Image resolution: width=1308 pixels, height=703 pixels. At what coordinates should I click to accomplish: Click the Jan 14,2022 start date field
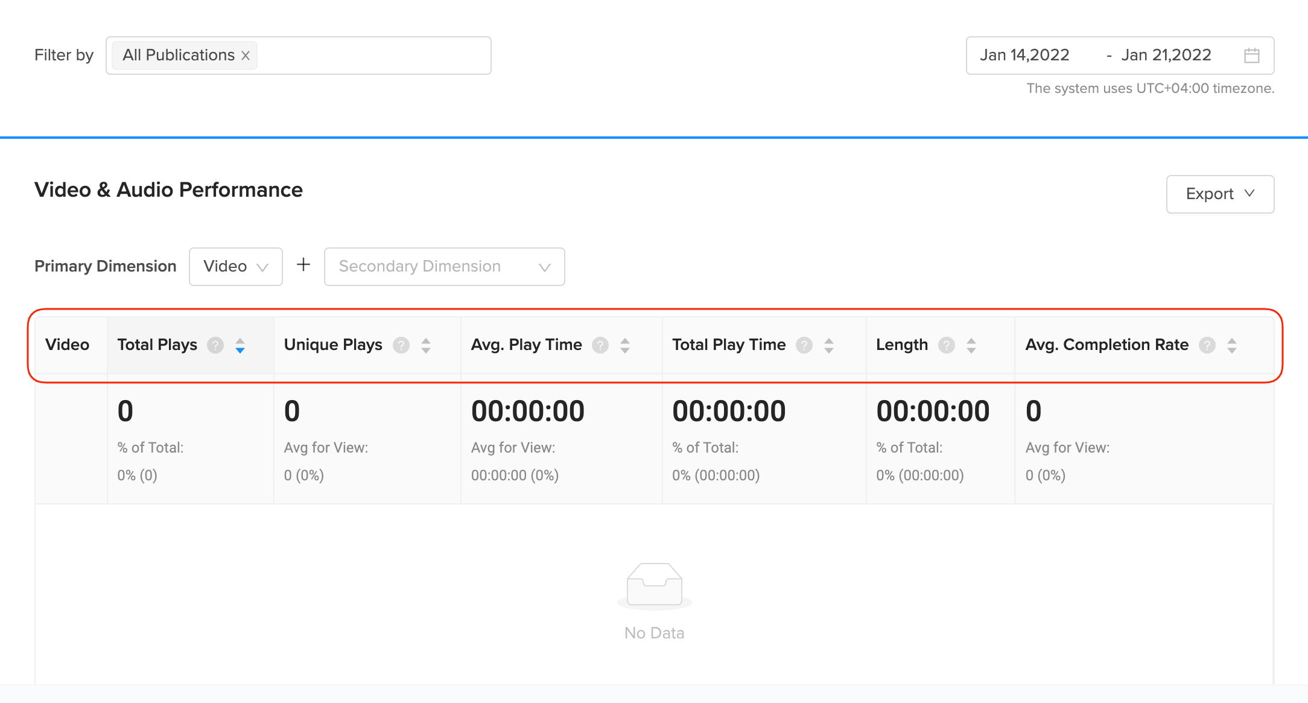coord(1024,56)
